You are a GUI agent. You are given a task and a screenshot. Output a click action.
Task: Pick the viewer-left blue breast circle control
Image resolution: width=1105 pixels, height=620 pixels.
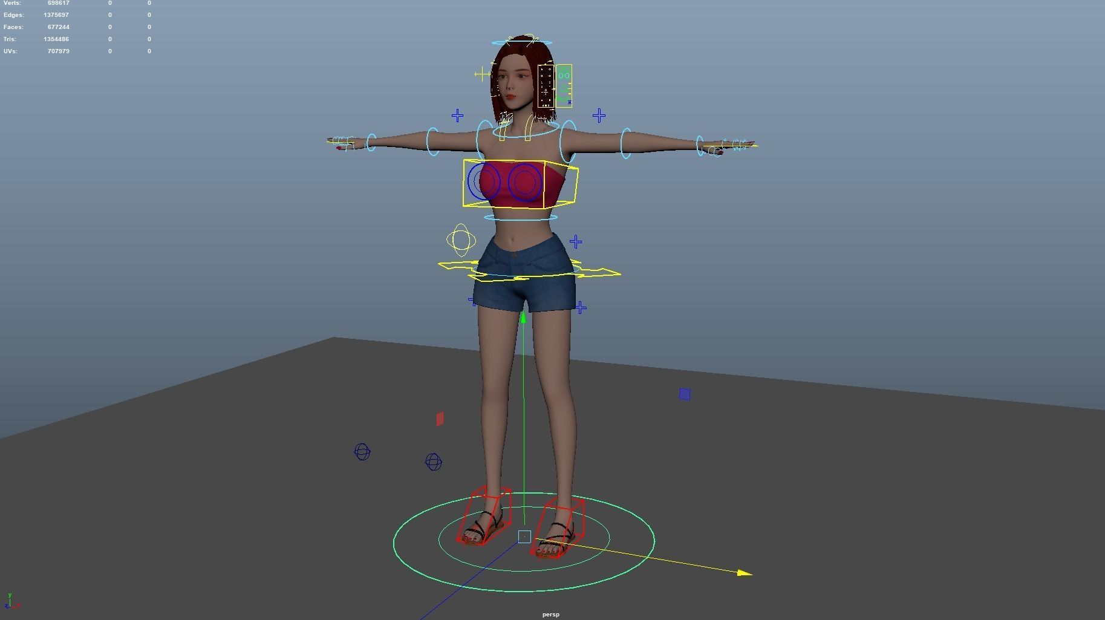[484, 181]
